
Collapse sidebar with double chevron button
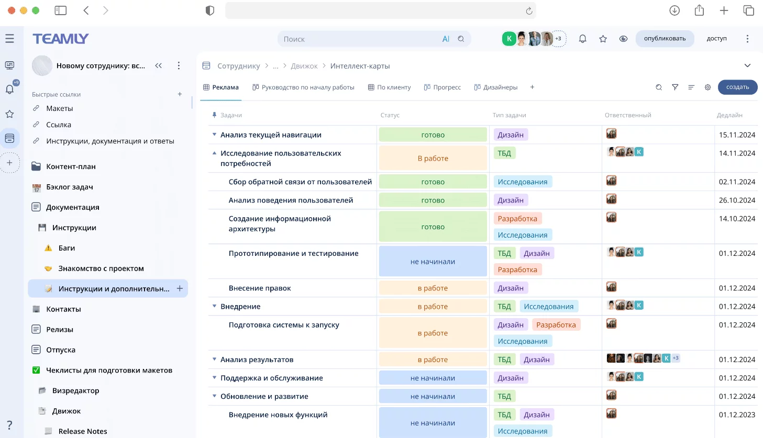pos(158,65)
